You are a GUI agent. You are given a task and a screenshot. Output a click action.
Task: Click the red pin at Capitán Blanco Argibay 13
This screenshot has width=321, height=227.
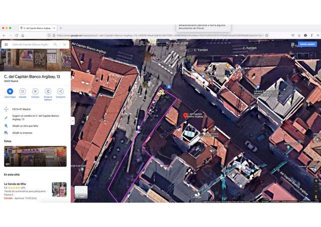[185, 116]
